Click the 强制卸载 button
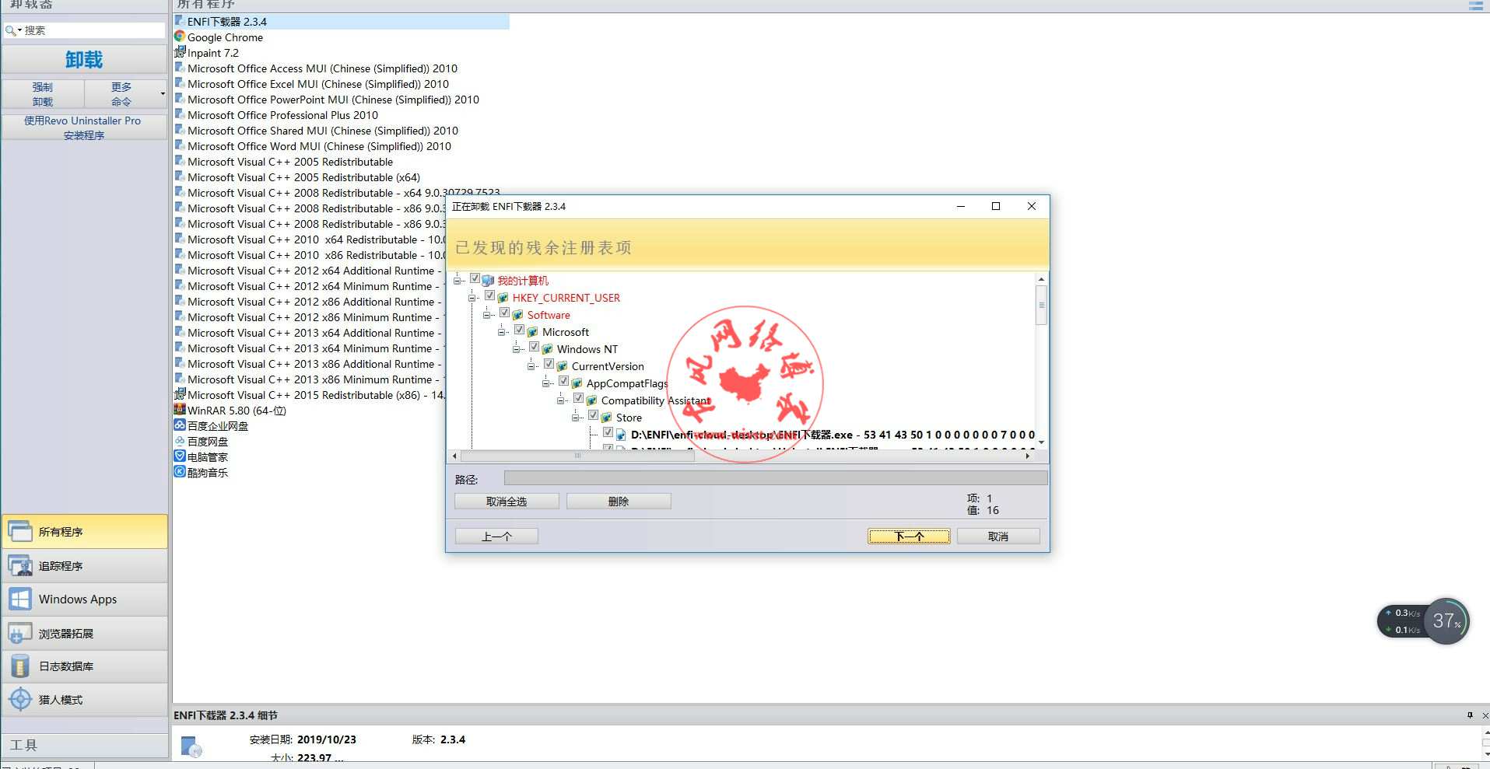 [43, 94]
